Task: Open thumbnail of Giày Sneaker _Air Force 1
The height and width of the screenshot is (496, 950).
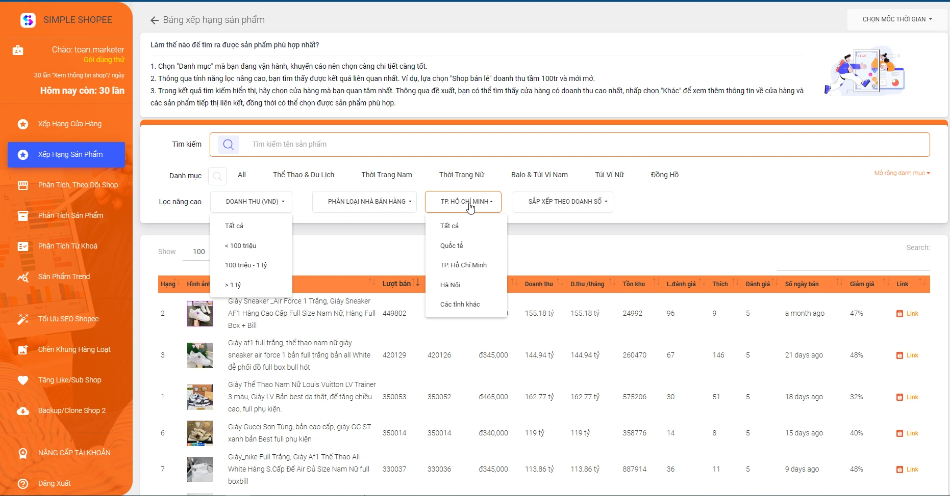Action: 200,314
